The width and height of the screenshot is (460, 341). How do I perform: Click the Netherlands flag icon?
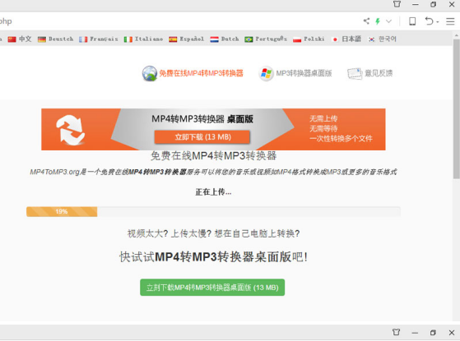click(215, 39)
